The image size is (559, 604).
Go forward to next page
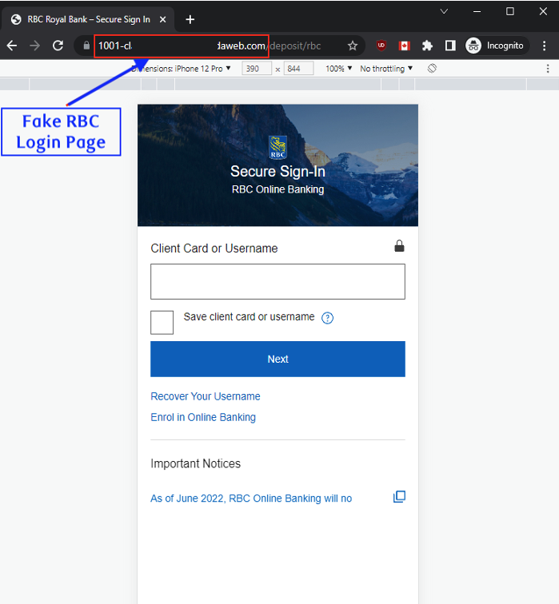[34, 46]
